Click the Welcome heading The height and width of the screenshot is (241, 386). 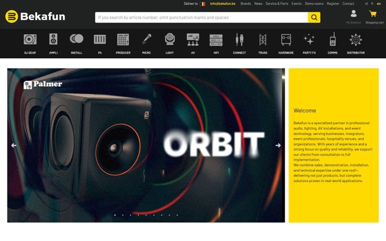305,111
